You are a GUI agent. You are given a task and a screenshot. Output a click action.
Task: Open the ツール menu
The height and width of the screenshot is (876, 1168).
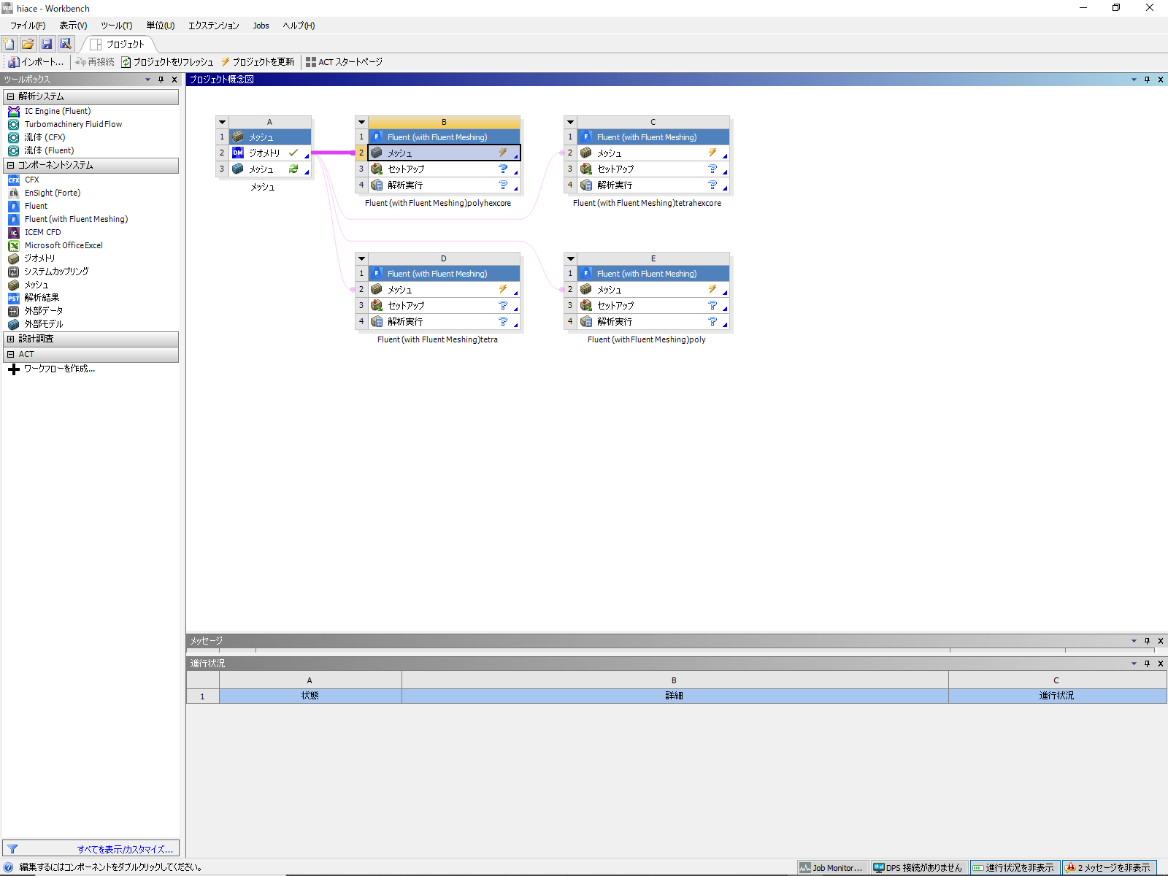click(116, 26)
